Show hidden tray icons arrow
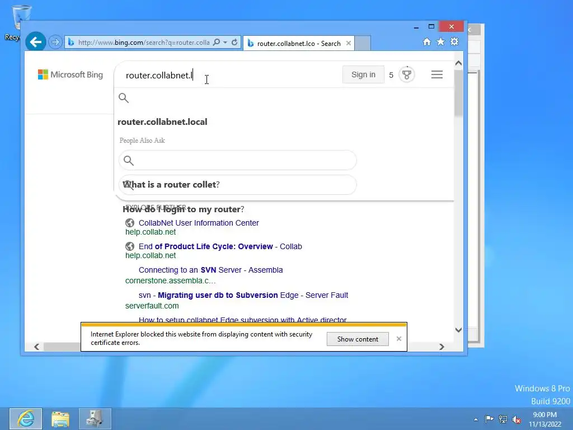This screenshot has width=573, height=430. coord(476,419)
